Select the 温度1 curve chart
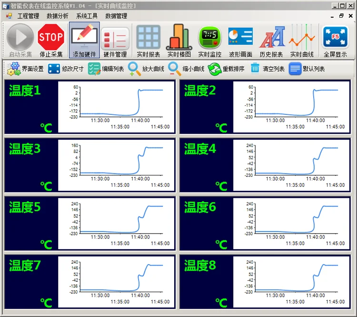Viewport: 357px width, 317px height. click(x=116, y=107)
